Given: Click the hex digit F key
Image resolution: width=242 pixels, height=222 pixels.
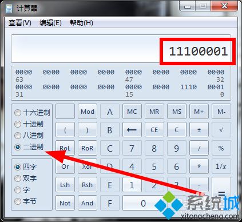Looking at the screenshot, I should pyautogui.click(x=110, y=203).
